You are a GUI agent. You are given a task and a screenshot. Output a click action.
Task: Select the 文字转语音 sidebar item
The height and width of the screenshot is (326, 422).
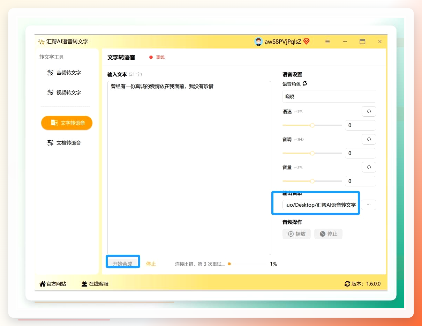point(67,123)
